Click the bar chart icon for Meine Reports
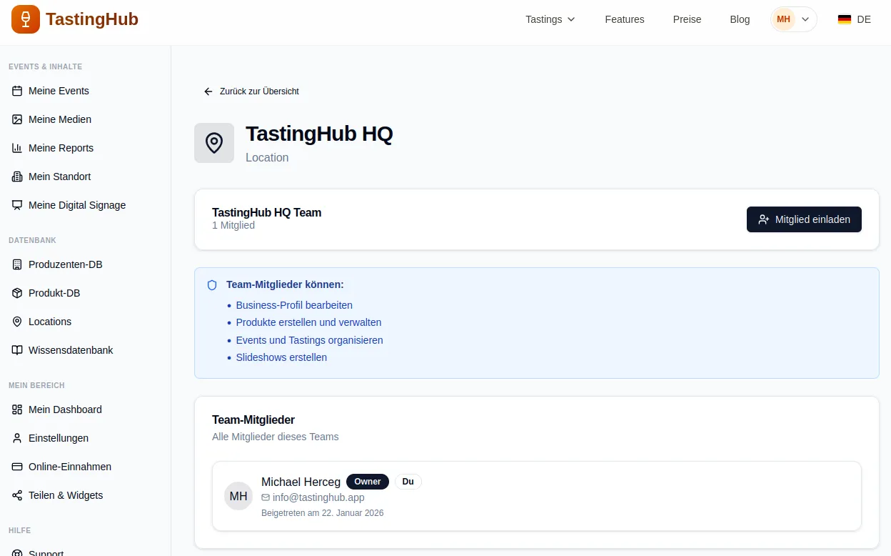The width and height of the screenshot is (891, 556). pos(17,148)
